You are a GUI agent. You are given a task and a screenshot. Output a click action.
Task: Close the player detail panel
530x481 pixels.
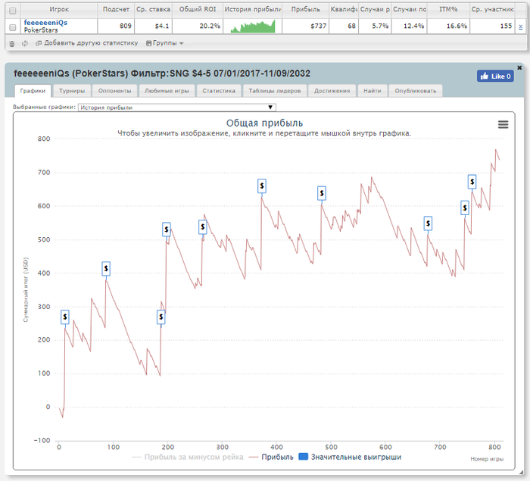pos(519,67)
